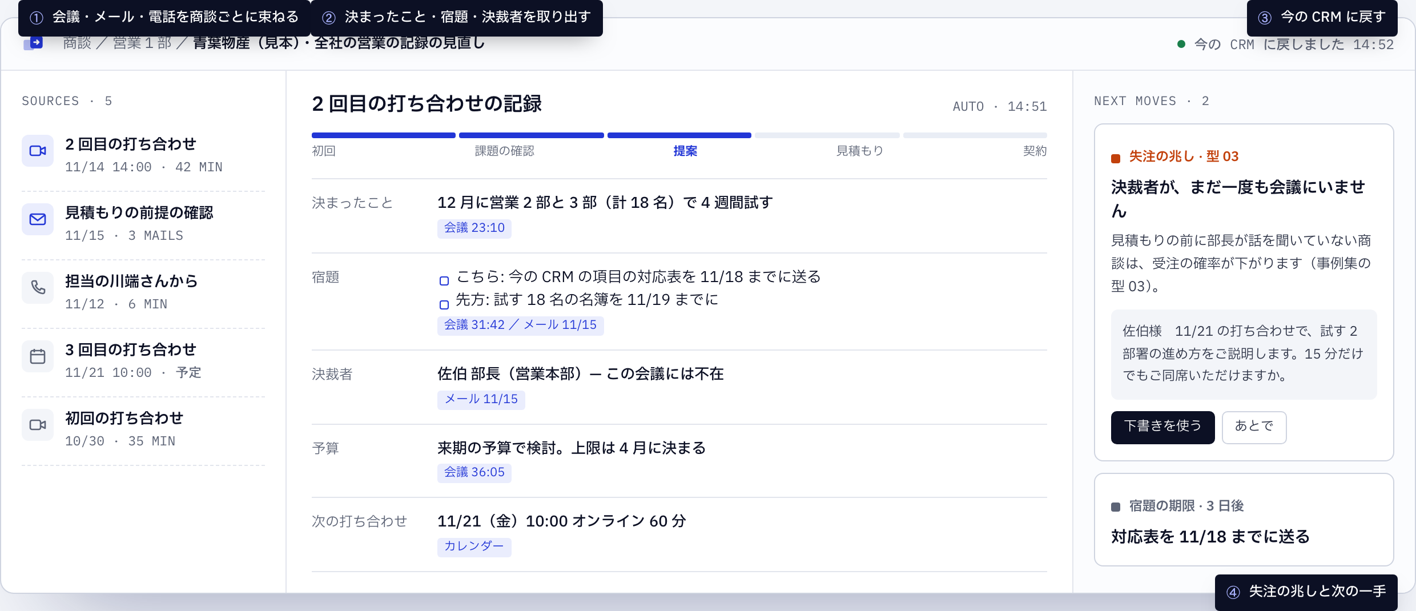This screenshot has width=1416, height=611.
Task: Click the 対応表を 11/18 までに送る card title
Action: pos(1210,537)
